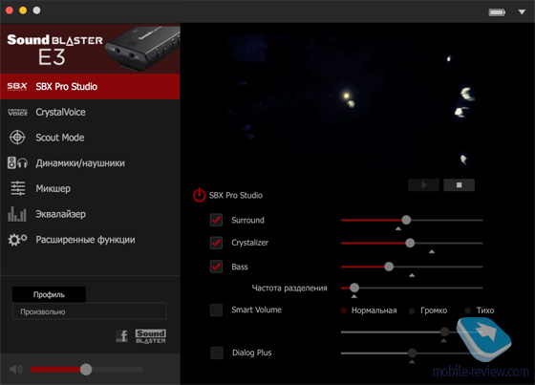The width and height of the screenshot is (535, 385).
Task: Click the Частота разделения label
Action: (289, 289)
